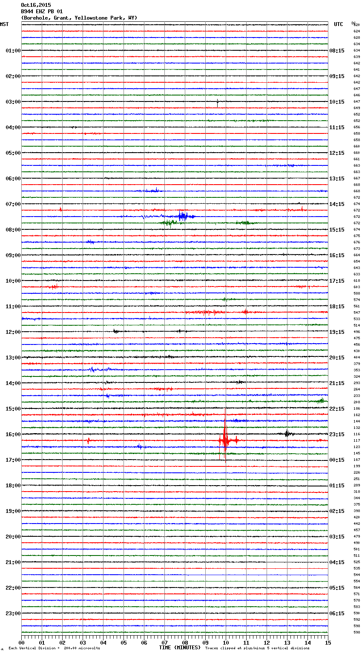Click the black event burst on the 16:00 trace near minute 13

tap(287, 434)
